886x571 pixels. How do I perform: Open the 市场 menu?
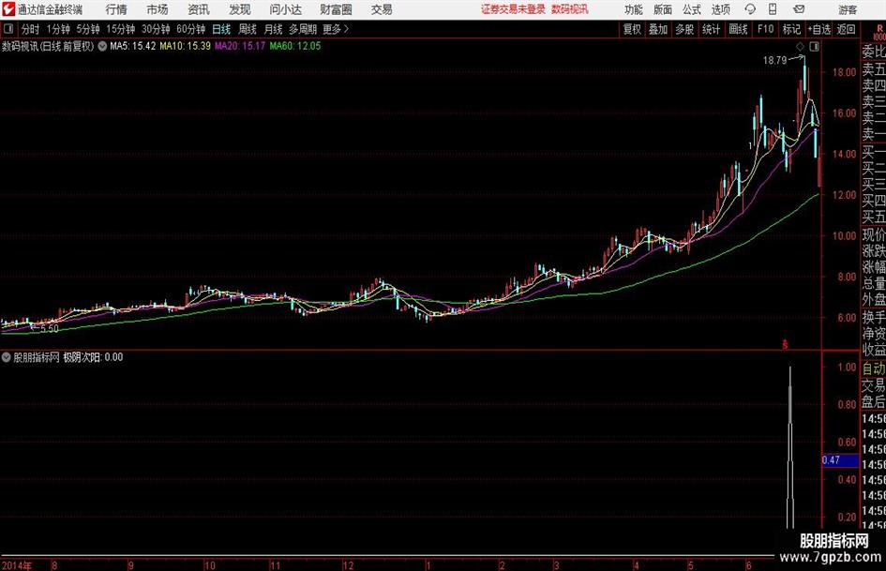pyautogui.click(x=158, y=9)
